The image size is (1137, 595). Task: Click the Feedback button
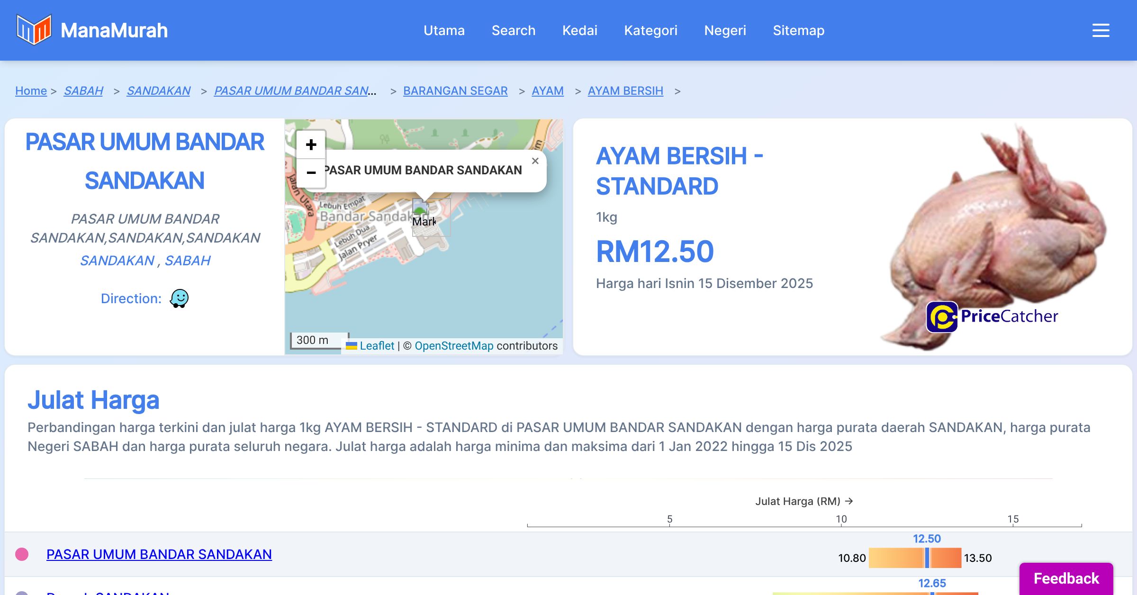[x=1066, y=578]
